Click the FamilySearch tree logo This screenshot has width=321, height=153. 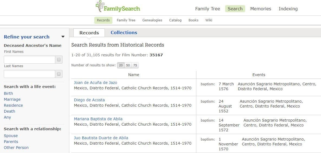[100, 6]
